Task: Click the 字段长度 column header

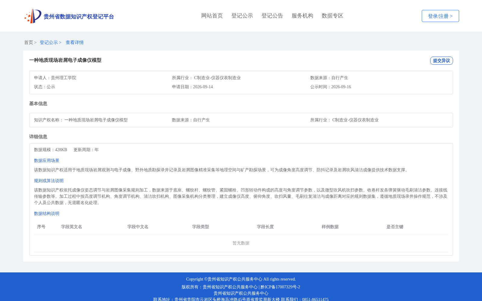Action: (265, 227)
